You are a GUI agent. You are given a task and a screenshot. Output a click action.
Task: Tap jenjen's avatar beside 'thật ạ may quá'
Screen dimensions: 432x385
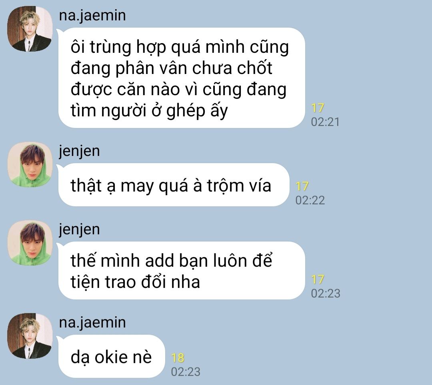coord(30,165)
